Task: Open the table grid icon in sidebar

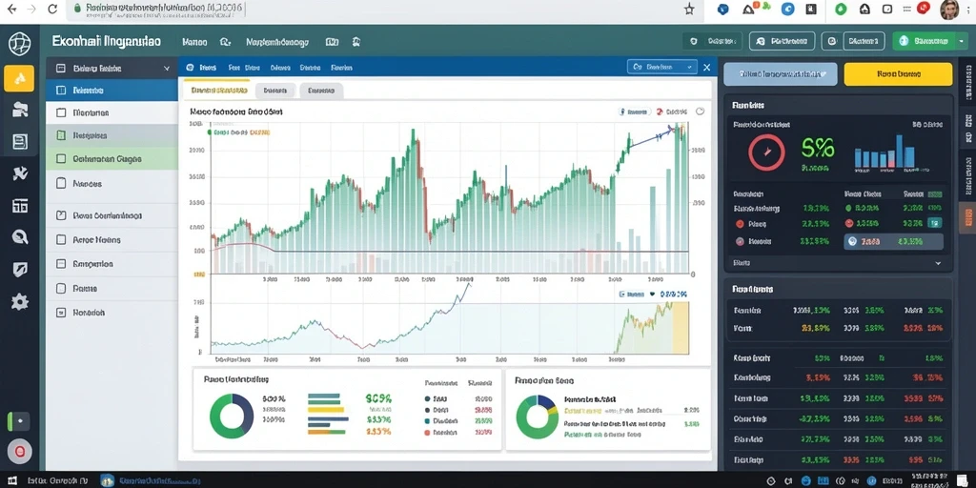Action: (x=20, y=206)
